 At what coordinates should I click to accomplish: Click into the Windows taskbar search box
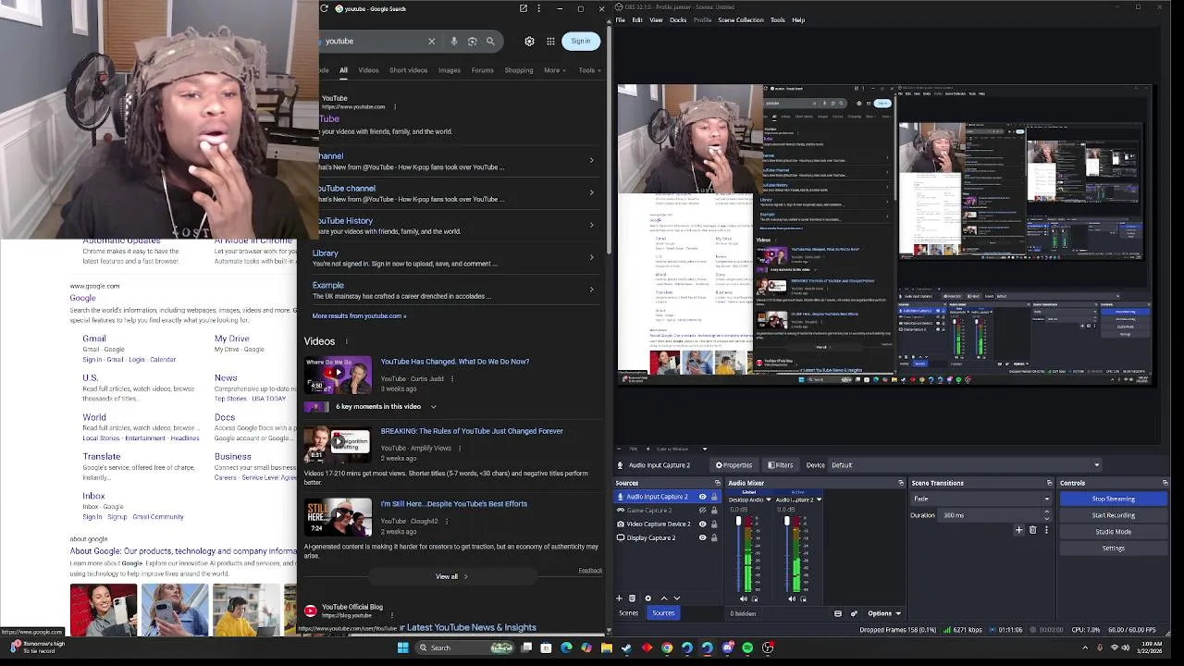(464, 647)
